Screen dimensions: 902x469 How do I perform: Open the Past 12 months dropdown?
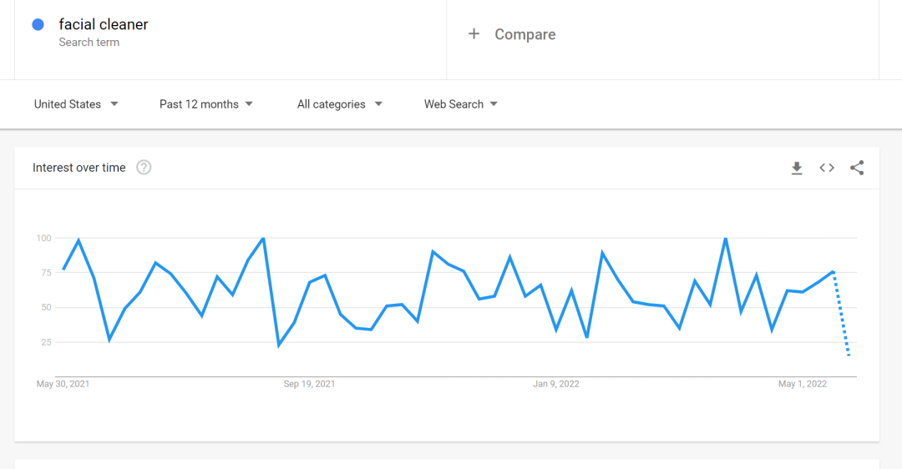(x=206, y=104)
